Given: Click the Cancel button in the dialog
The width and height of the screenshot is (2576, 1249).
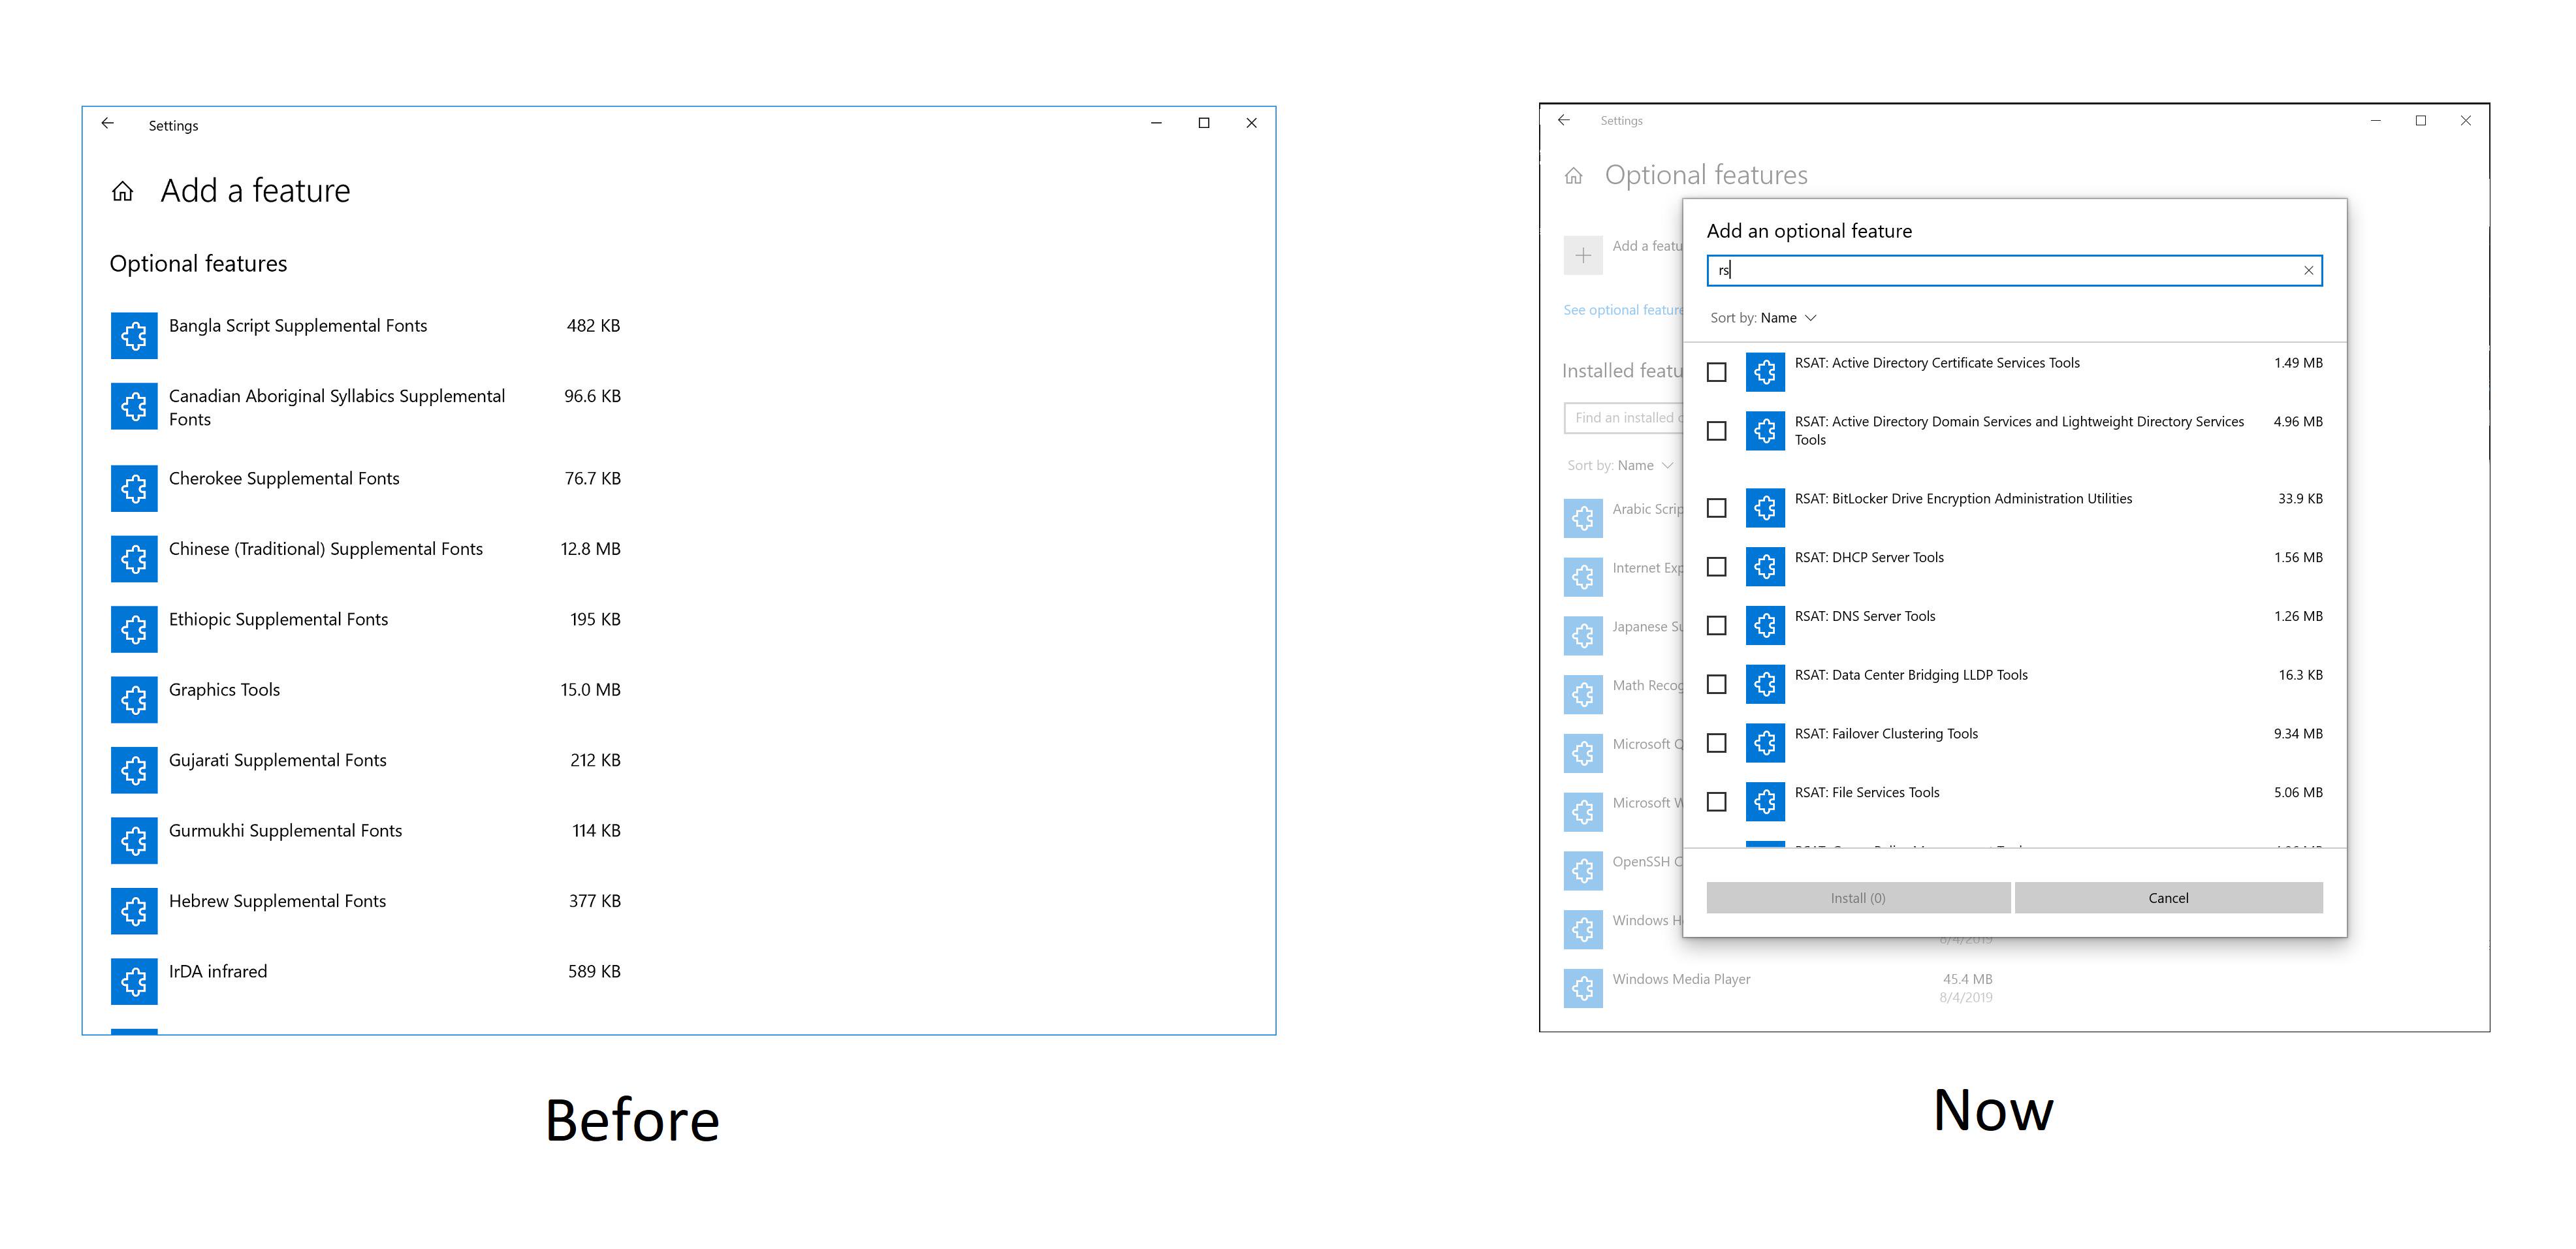Looking at the screenshot, I should point(2168,898).
